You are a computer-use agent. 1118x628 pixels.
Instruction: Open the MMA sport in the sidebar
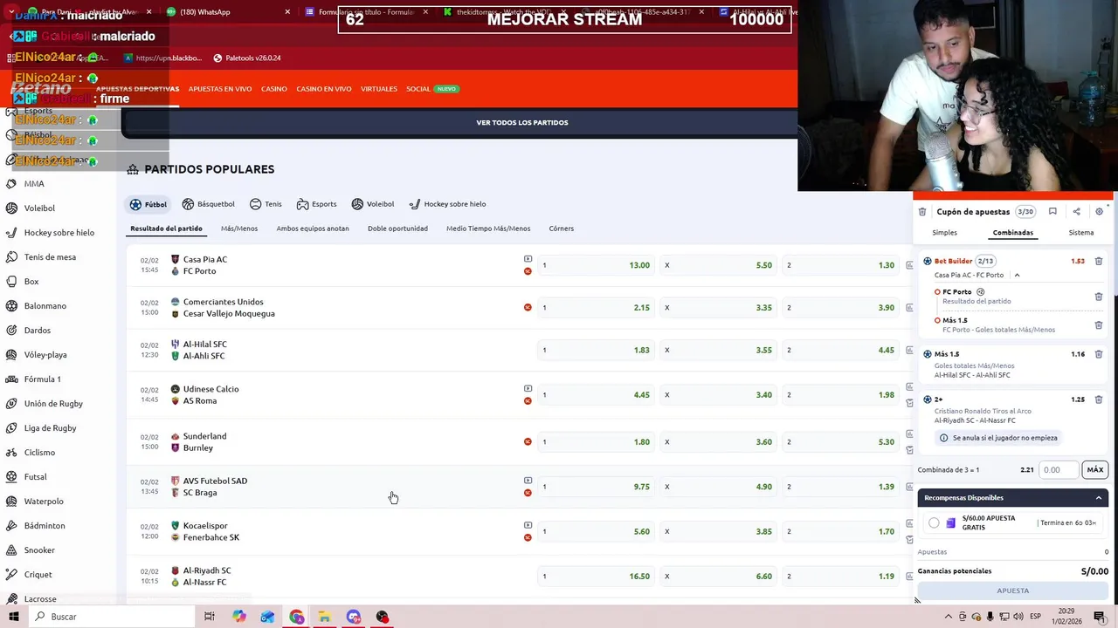(34, 184)
